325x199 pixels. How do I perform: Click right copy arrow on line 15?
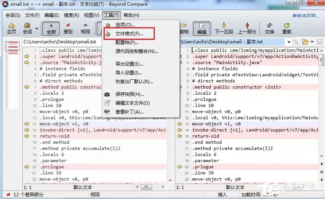[x=179, y=136]
